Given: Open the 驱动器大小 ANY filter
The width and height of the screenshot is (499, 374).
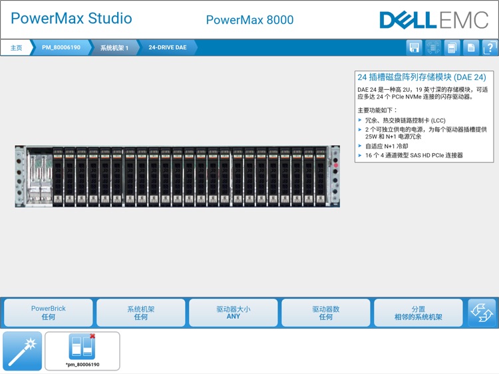Looking at the screenshot, I should click(234, 313).
